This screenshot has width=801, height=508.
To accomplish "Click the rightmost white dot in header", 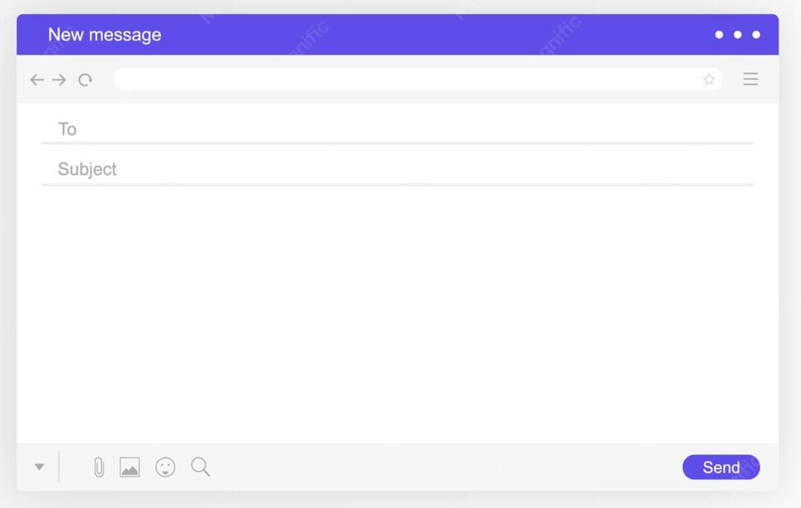I will click(x=756, y=34).
